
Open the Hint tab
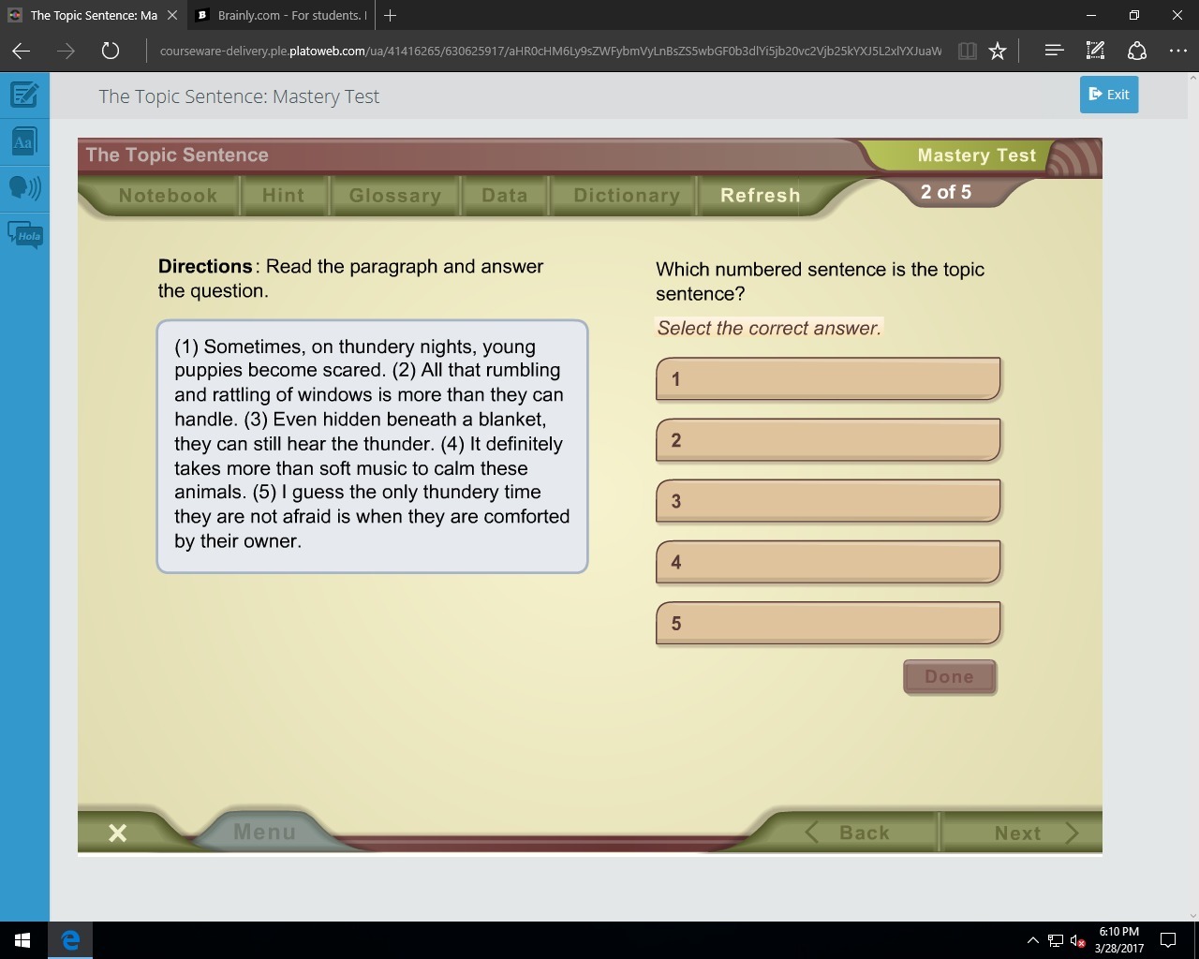[284, 196]
